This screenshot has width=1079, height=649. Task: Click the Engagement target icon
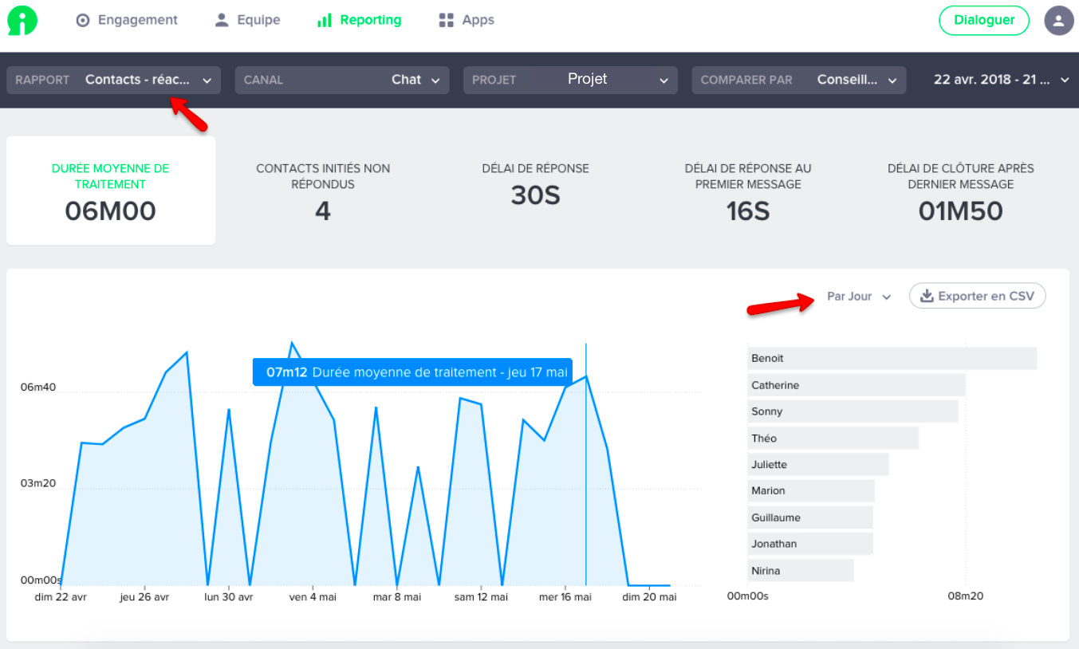click(83, 21)
